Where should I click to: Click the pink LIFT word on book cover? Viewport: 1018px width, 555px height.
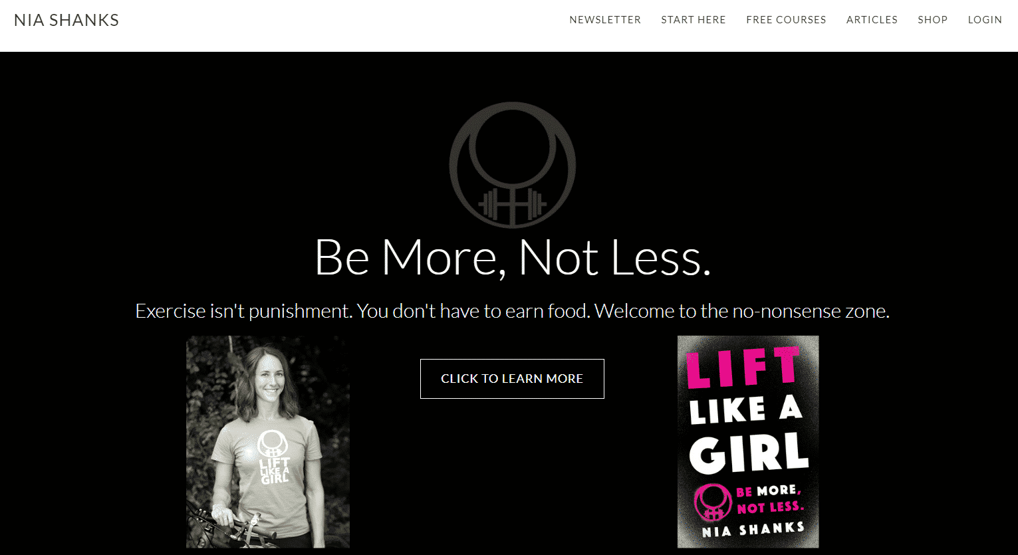[x=743, y=366]
